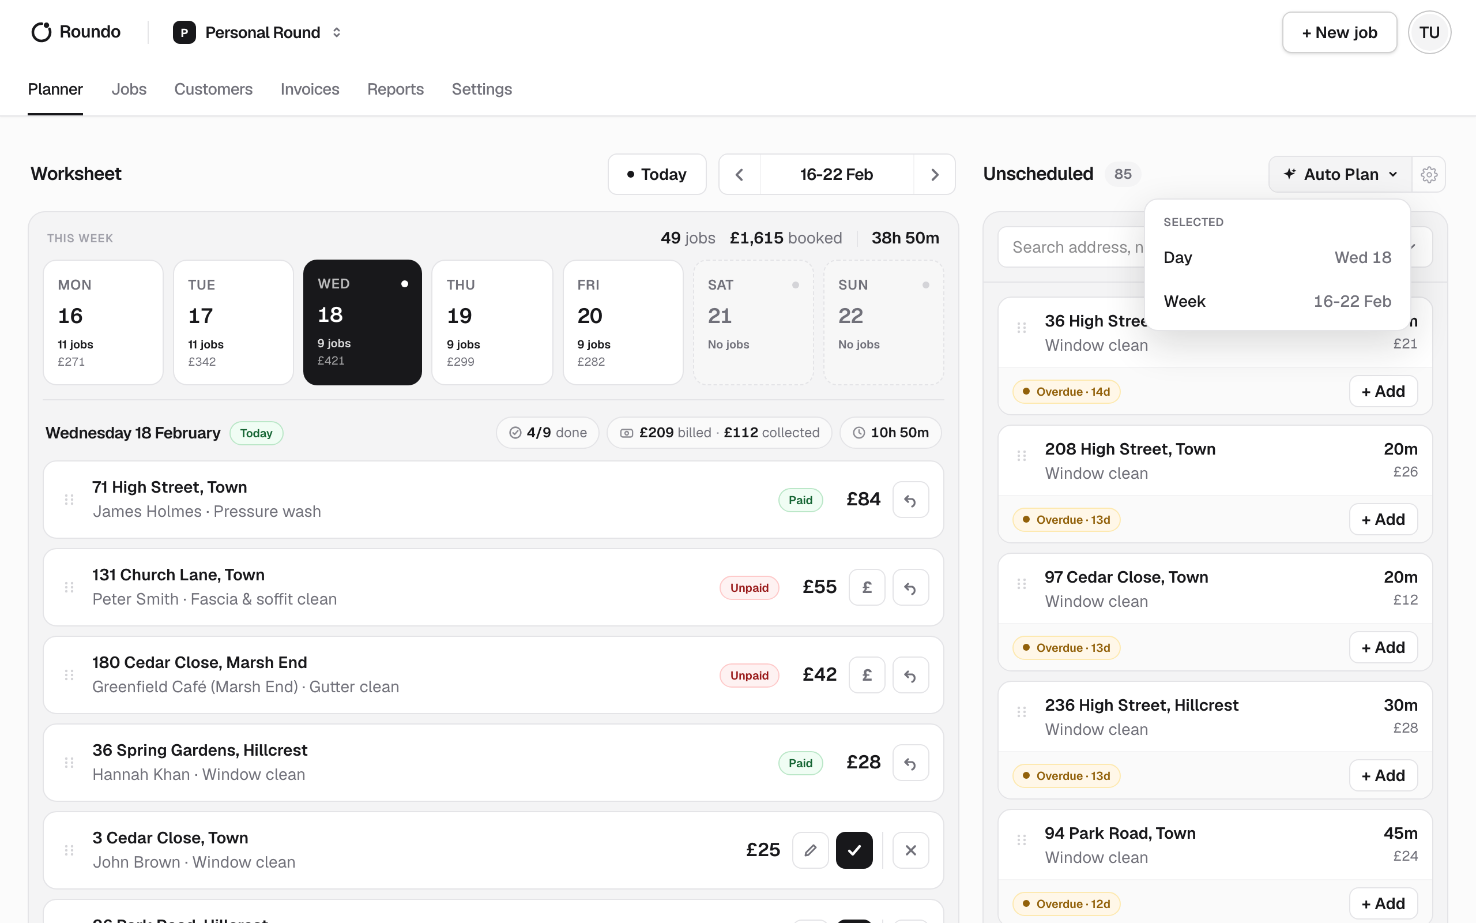Select Monday 16 day card
Viewport: 1476px width, 923px height.
pos(103,322)
